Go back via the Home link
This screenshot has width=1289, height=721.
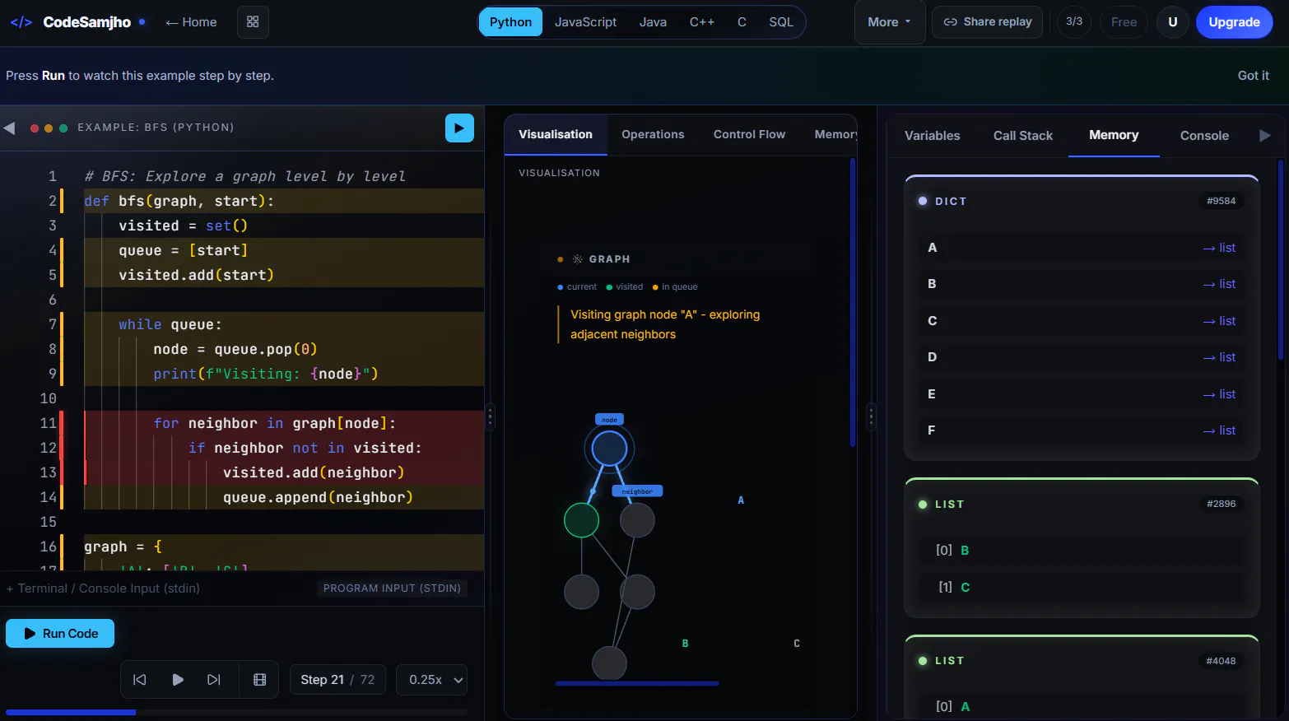coord(191,22)
